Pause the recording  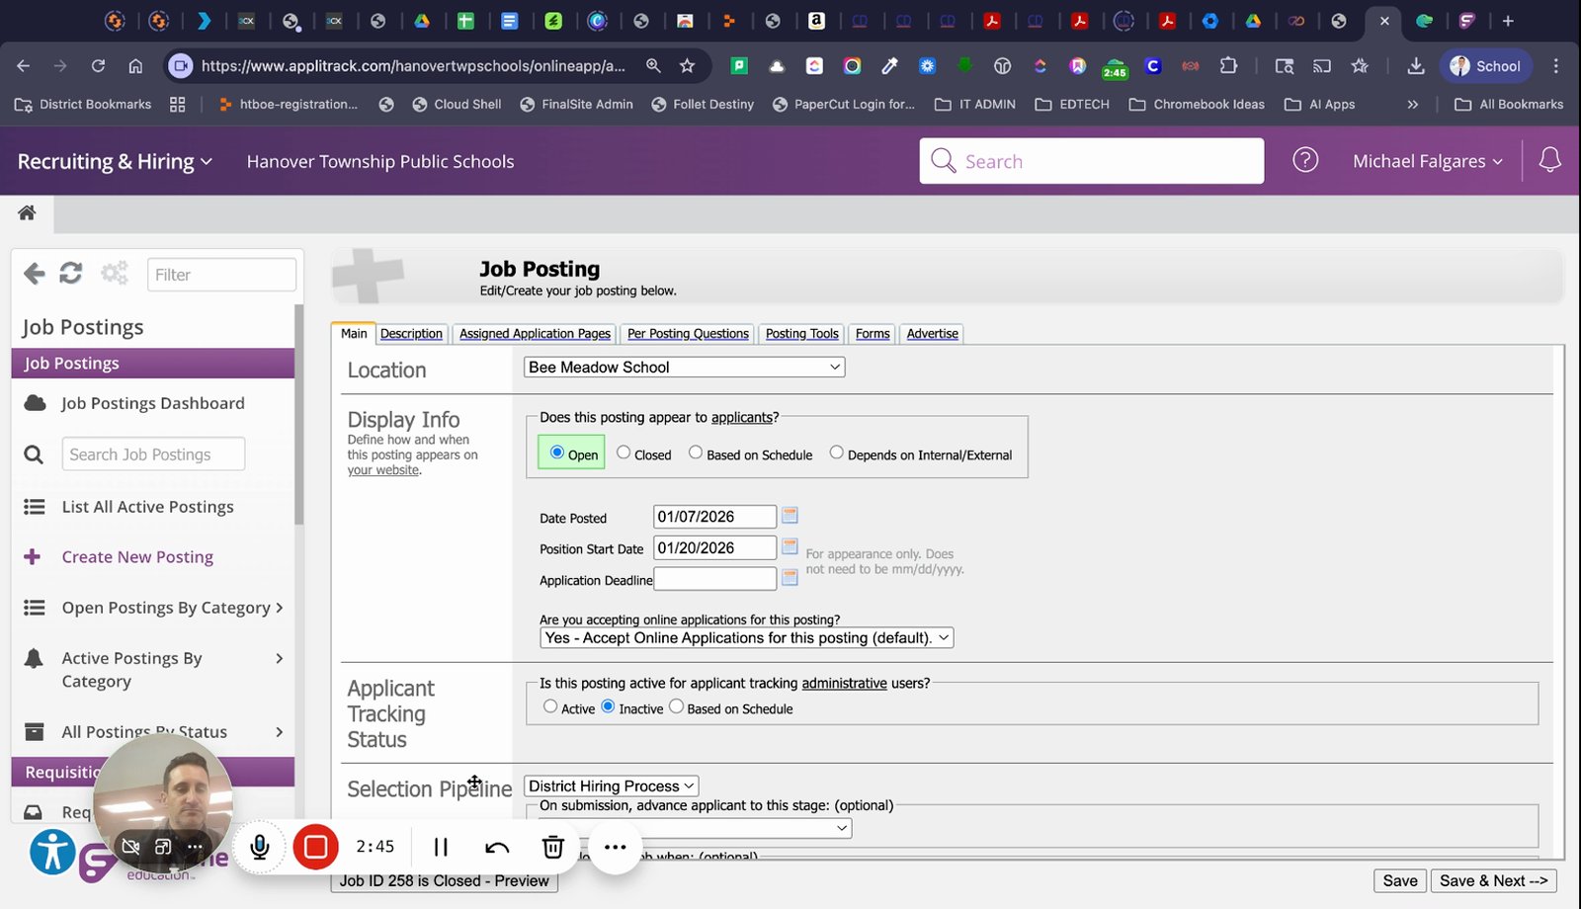[x=441, y=847]
